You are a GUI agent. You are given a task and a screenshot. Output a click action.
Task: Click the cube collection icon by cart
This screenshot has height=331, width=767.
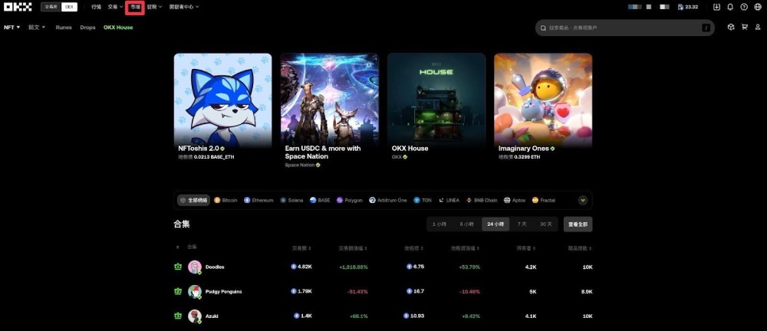pos(731,28)
